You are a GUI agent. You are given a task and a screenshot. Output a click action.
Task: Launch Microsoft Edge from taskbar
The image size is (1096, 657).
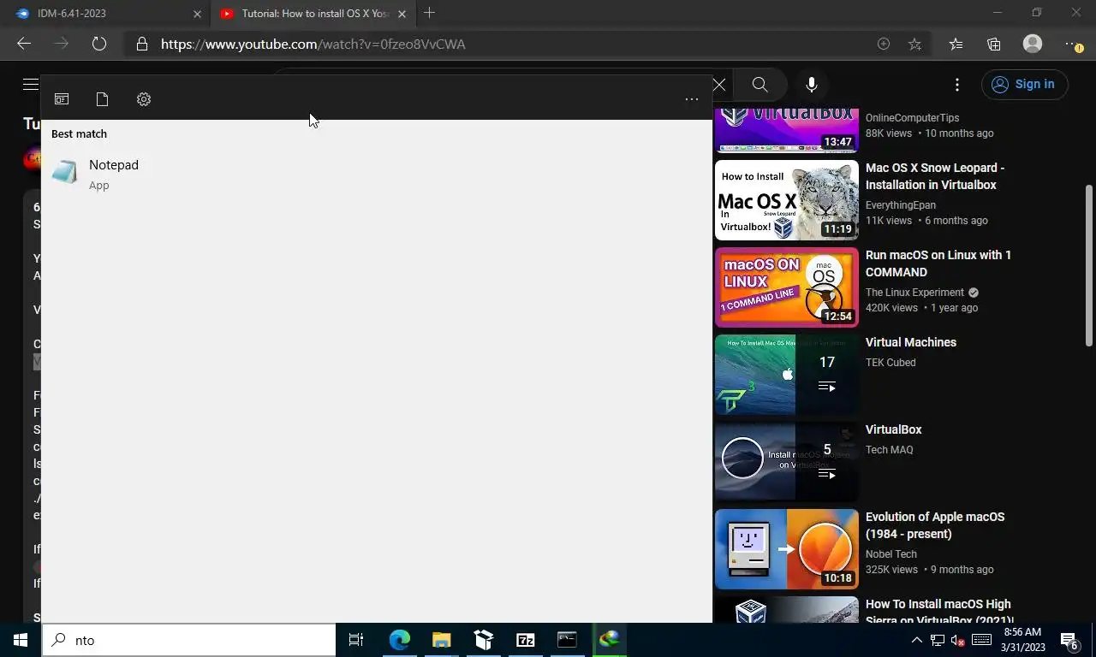[x=400, y=640]
